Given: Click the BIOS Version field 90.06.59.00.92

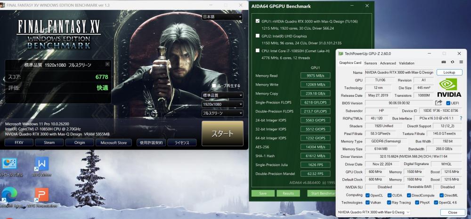Looking at the screenshot, I should pos(399,103).
